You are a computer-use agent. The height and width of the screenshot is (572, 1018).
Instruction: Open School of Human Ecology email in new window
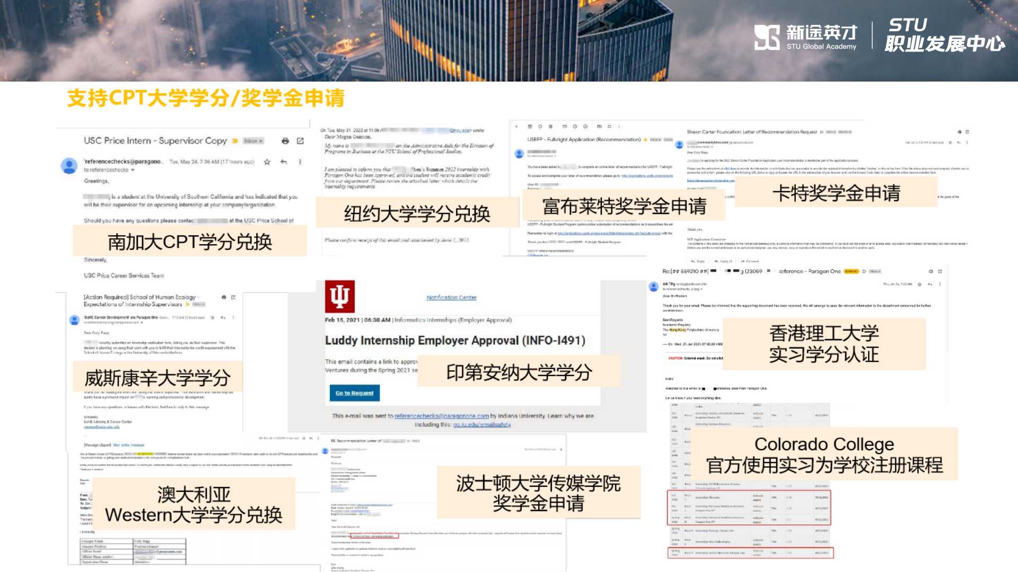233,297
